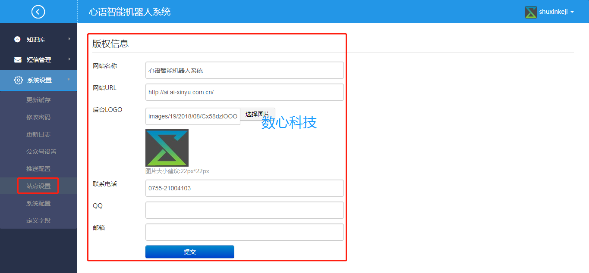Click the knowledge base (知识库) sidebar icon

pyautogui.click(x=17, y=39)
